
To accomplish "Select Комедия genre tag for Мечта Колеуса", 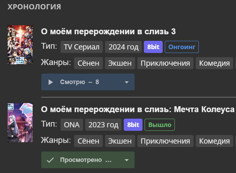I will coord(214,141).
